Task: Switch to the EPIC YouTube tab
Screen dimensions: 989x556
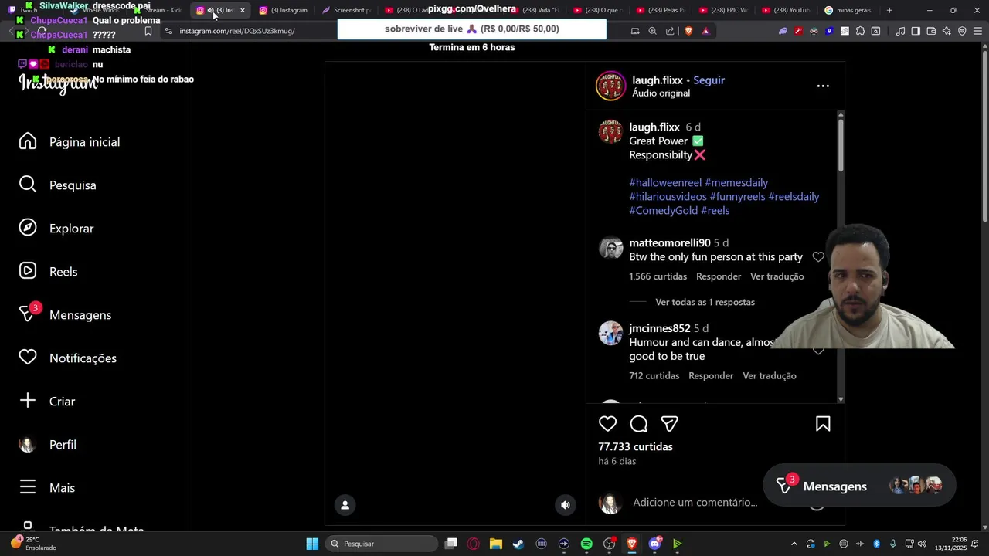Action: [722, 11]
